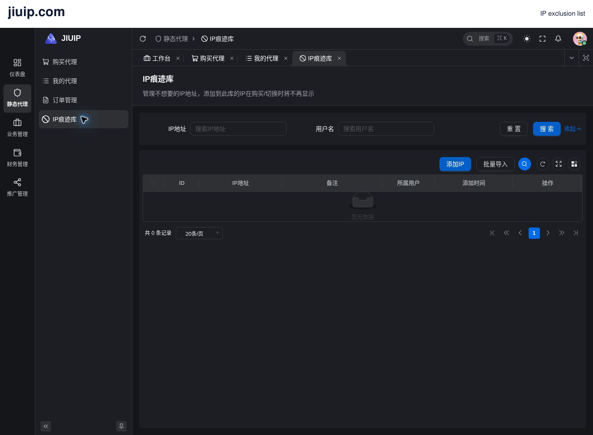Open 我的代理 in the side menu
Screen dimensions: 593x435
pos(84,81)
